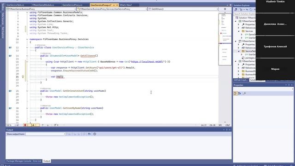
Task: Open the What's New tab
Action: 126,5
